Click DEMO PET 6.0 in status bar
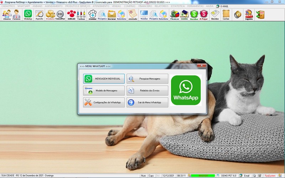Viewport: 285px width, 178px height. 227,176
